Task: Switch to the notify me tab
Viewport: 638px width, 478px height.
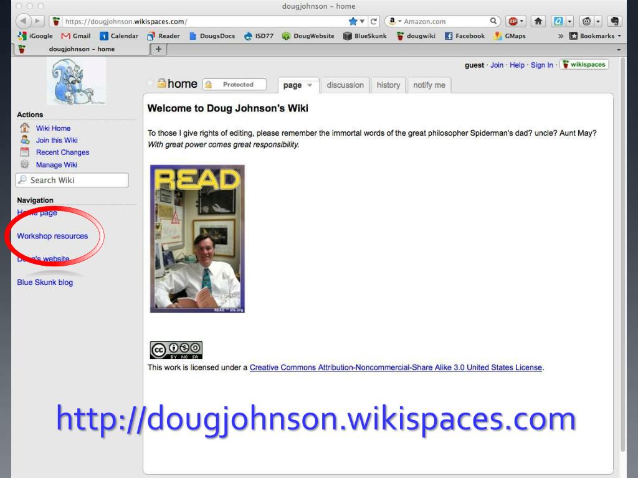Action: [429, 85]
